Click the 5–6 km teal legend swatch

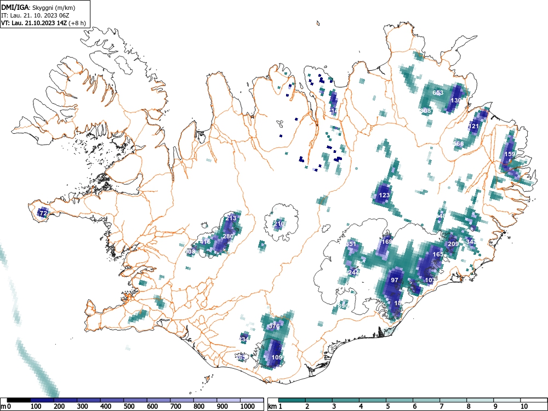pos(399,400)
